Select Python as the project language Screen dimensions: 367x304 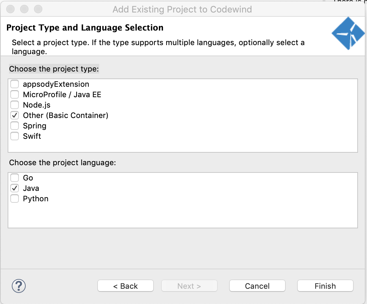[15, 199]
